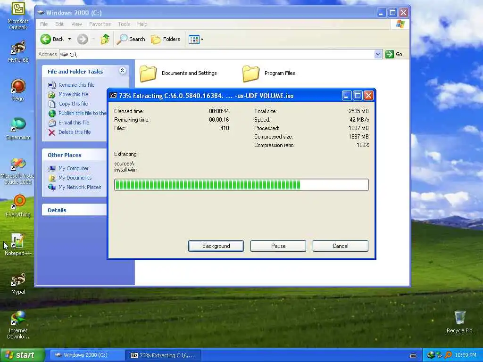The width and height of the screenshot is (483, 362).
Task: Open the View menu
Action: [76, 24]
